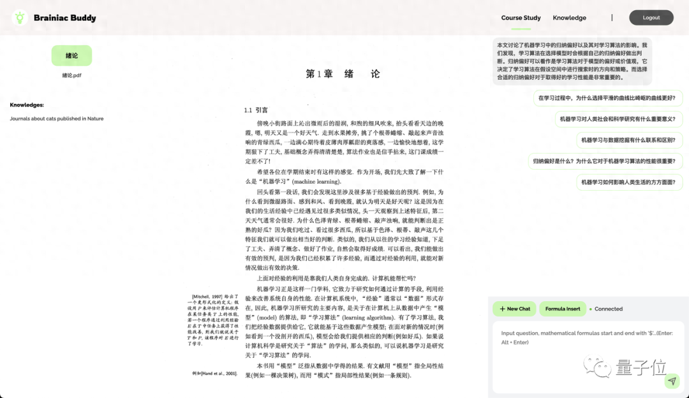Click the Brainiac Buddy title text
Image resolution: width=689 pixels, height=398 pixels.
(64, 18)
